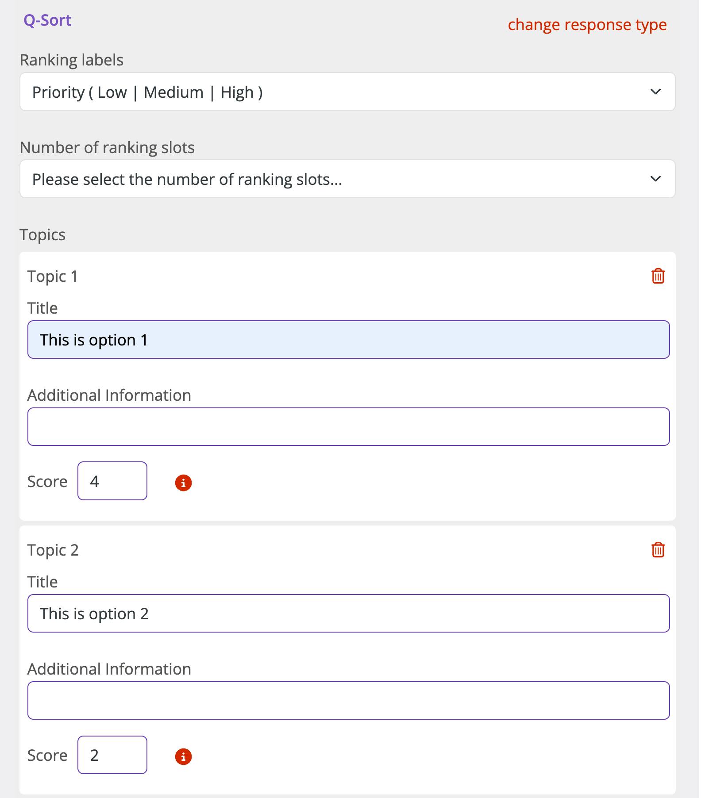The image size is (701, 798).
Task: Expand the number of ranking slots dropdown
Action: click(x=347, y=179)
